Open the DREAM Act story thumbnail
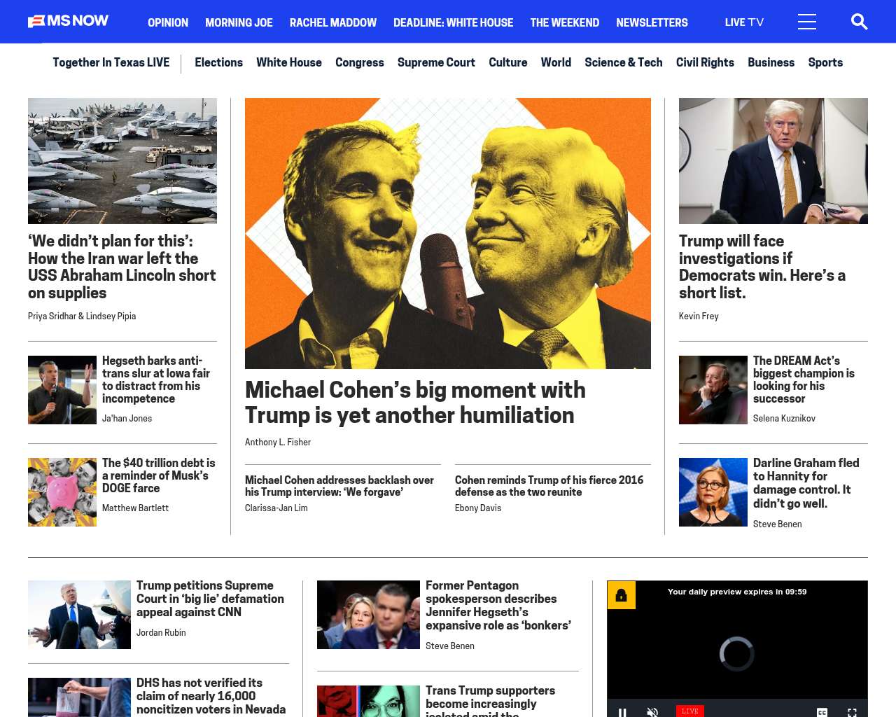The width and height of the screenshot is (896, 717). [713, 390]
